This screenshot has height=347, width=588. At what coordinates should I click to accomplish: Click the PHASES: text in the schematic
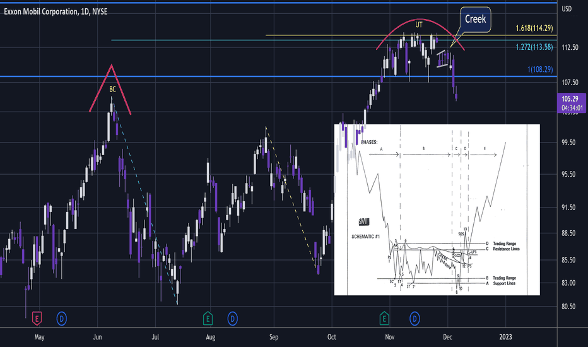pyautogui.click(x=369, y=142)
